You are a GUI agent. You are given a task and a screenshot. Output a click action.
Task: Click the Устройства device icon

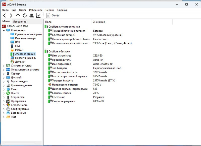[8, 97]
